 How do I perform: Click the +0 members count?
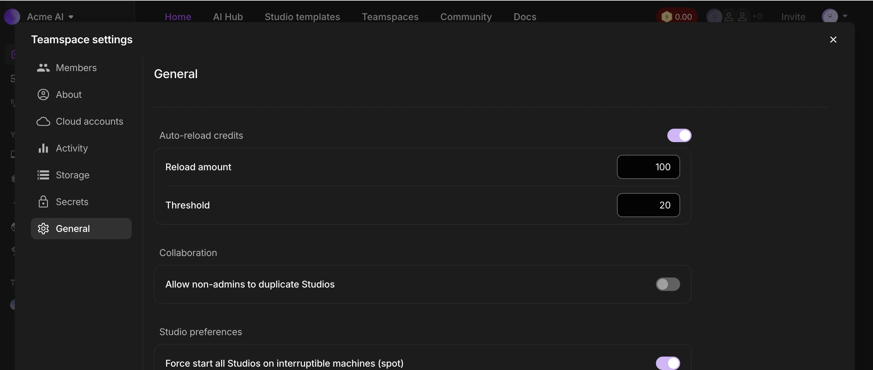coord(757,16)
